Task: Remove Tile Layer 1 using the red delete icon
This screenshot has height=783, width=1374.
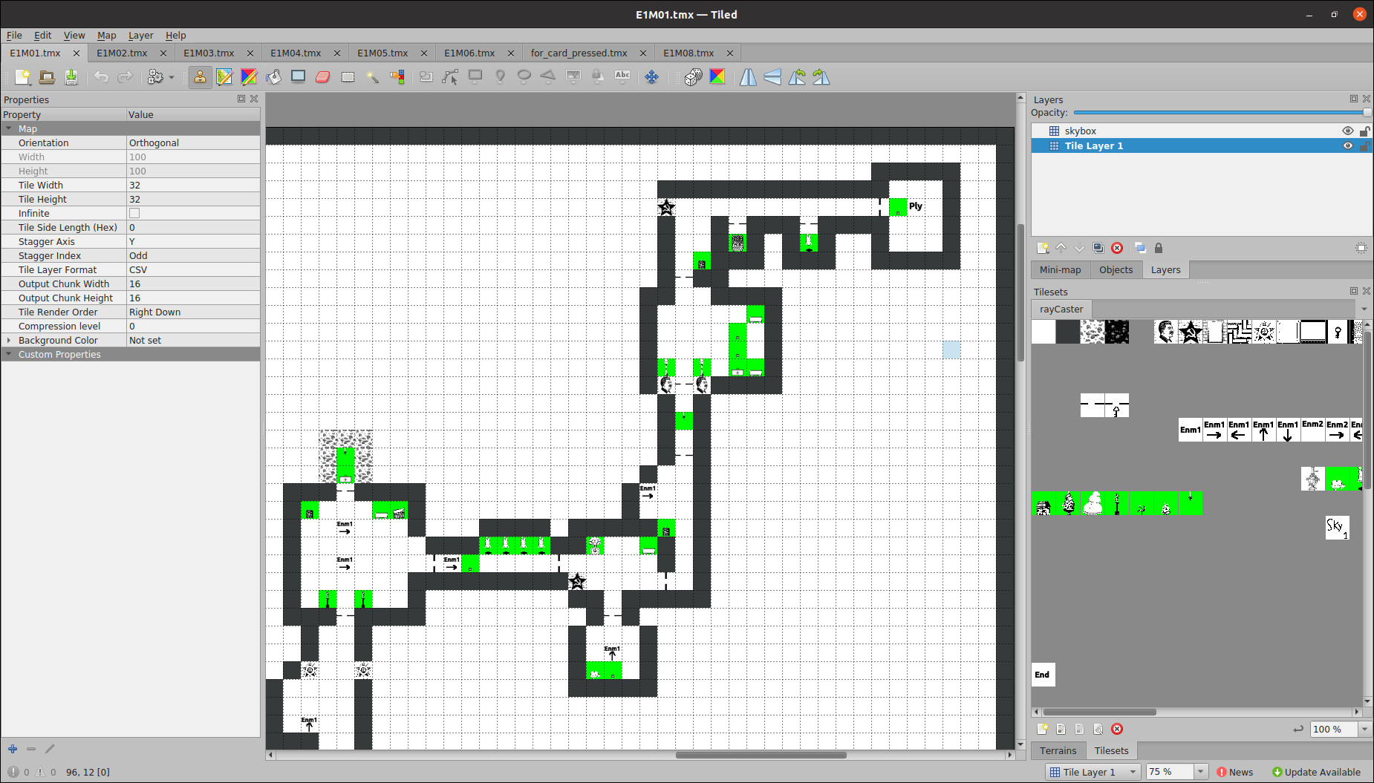Action: click(x=1117, y=248)
